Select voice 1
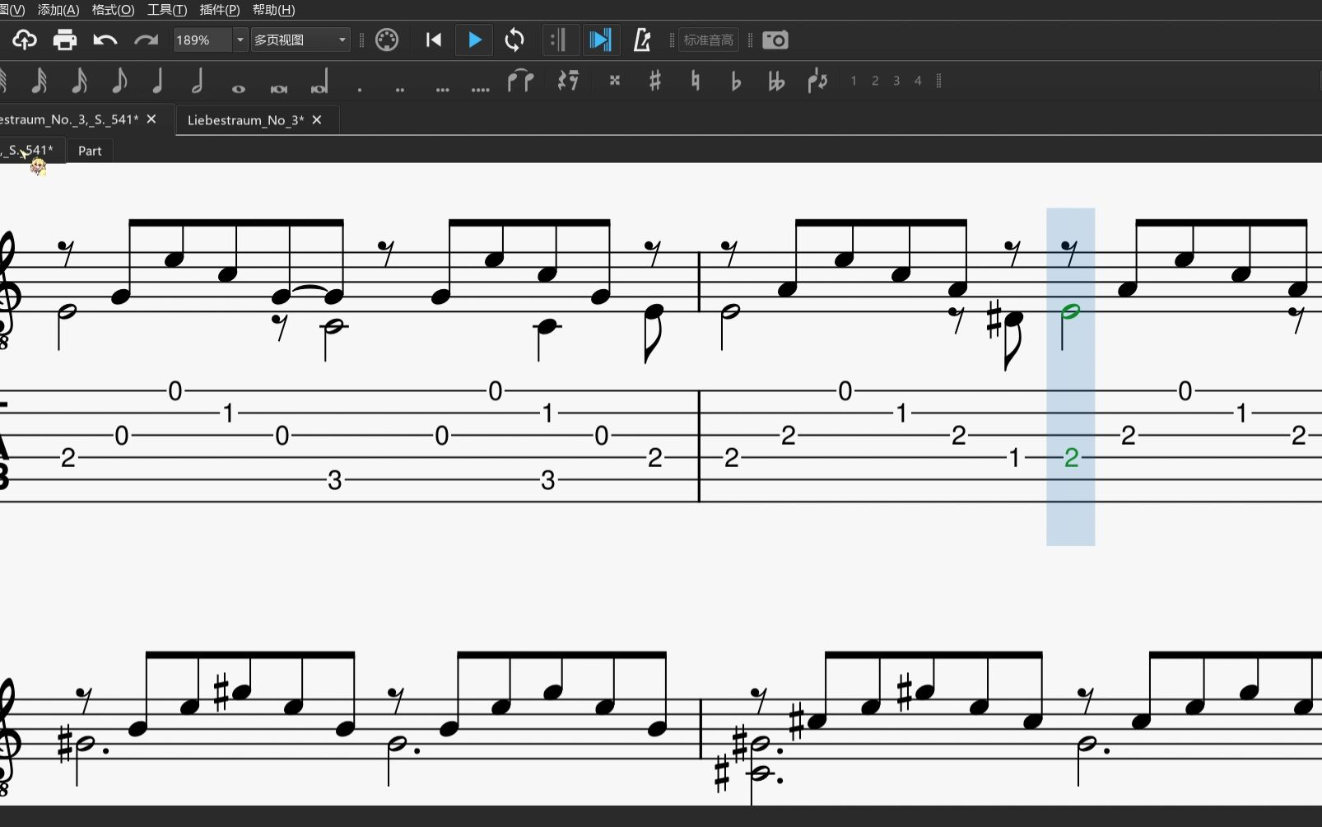 [854, 81]
